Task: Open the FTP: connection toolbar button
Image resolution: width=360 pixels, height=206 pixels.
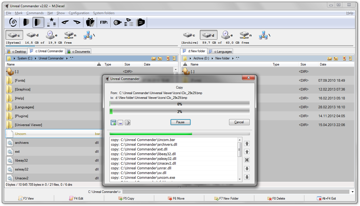Action: tap(104, 22)
